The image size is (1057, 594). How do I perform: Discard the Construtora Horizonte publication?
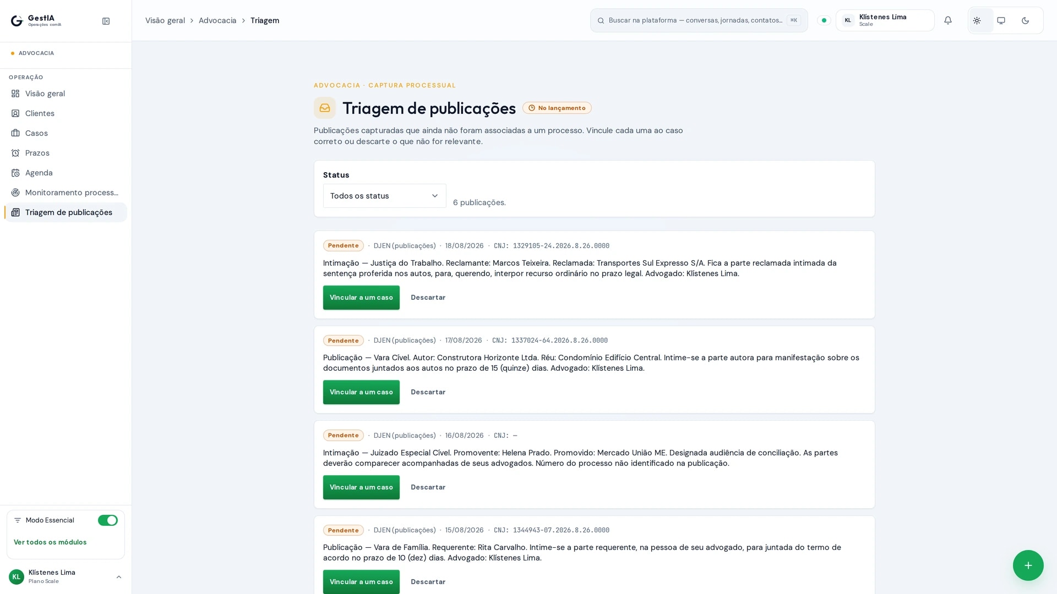[428, 392]
